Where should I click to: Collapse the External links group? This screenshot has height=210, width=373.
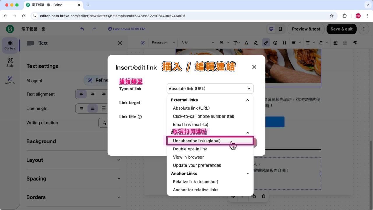(x=247, y=100)
